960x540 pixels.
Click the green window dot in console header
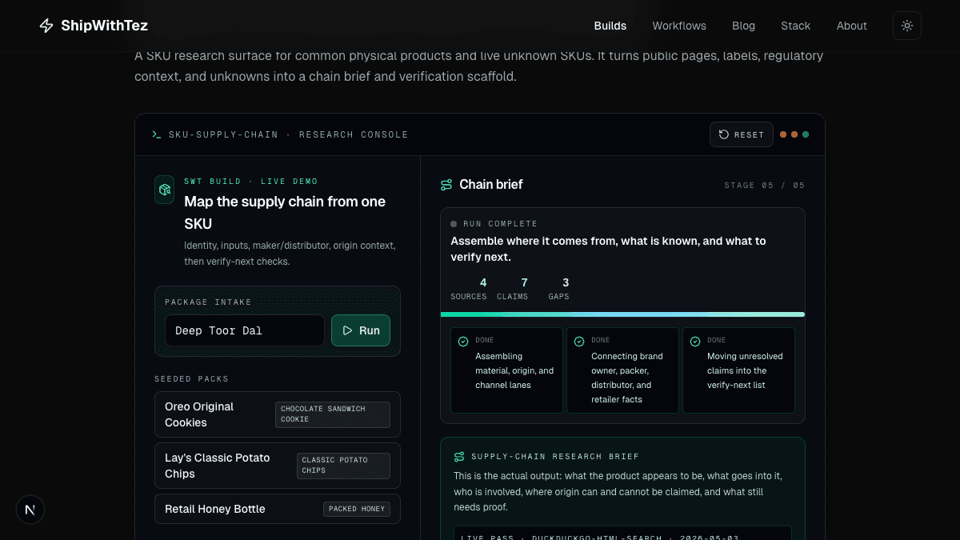[x=806, y=134]
